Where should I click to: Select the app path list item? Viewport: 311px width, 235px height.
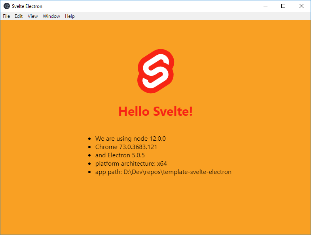tap(163, 172)
